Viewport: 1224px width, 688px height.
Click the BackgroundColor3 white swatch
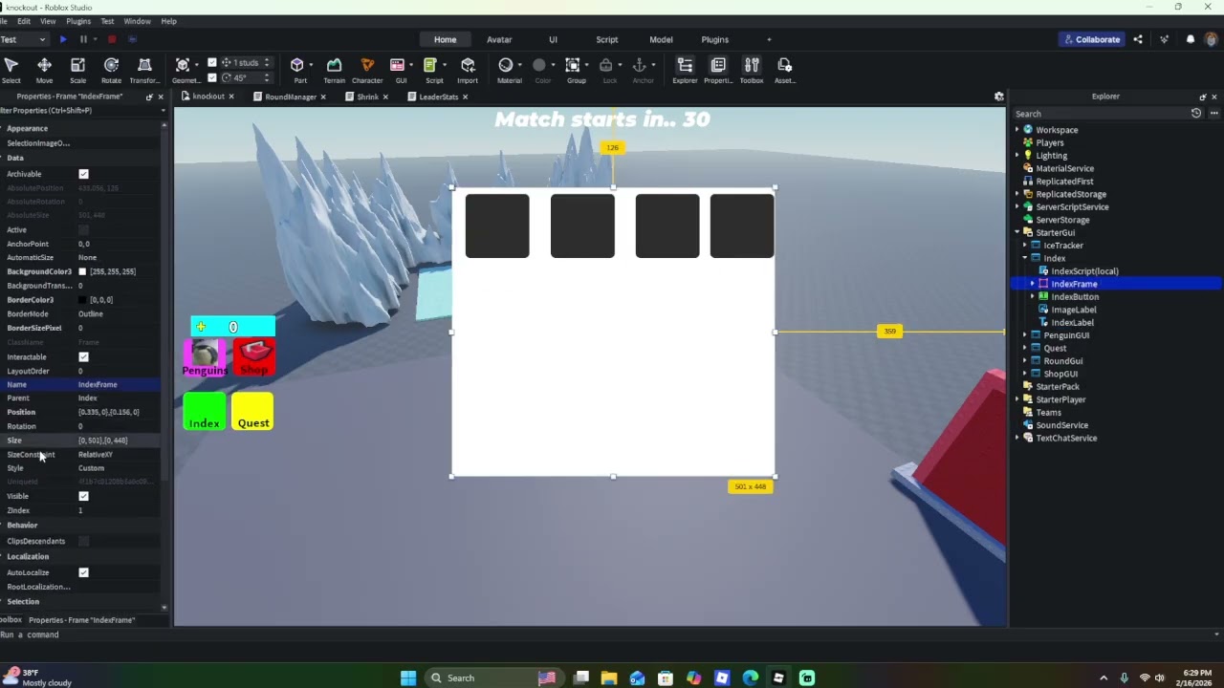[82, 271]
